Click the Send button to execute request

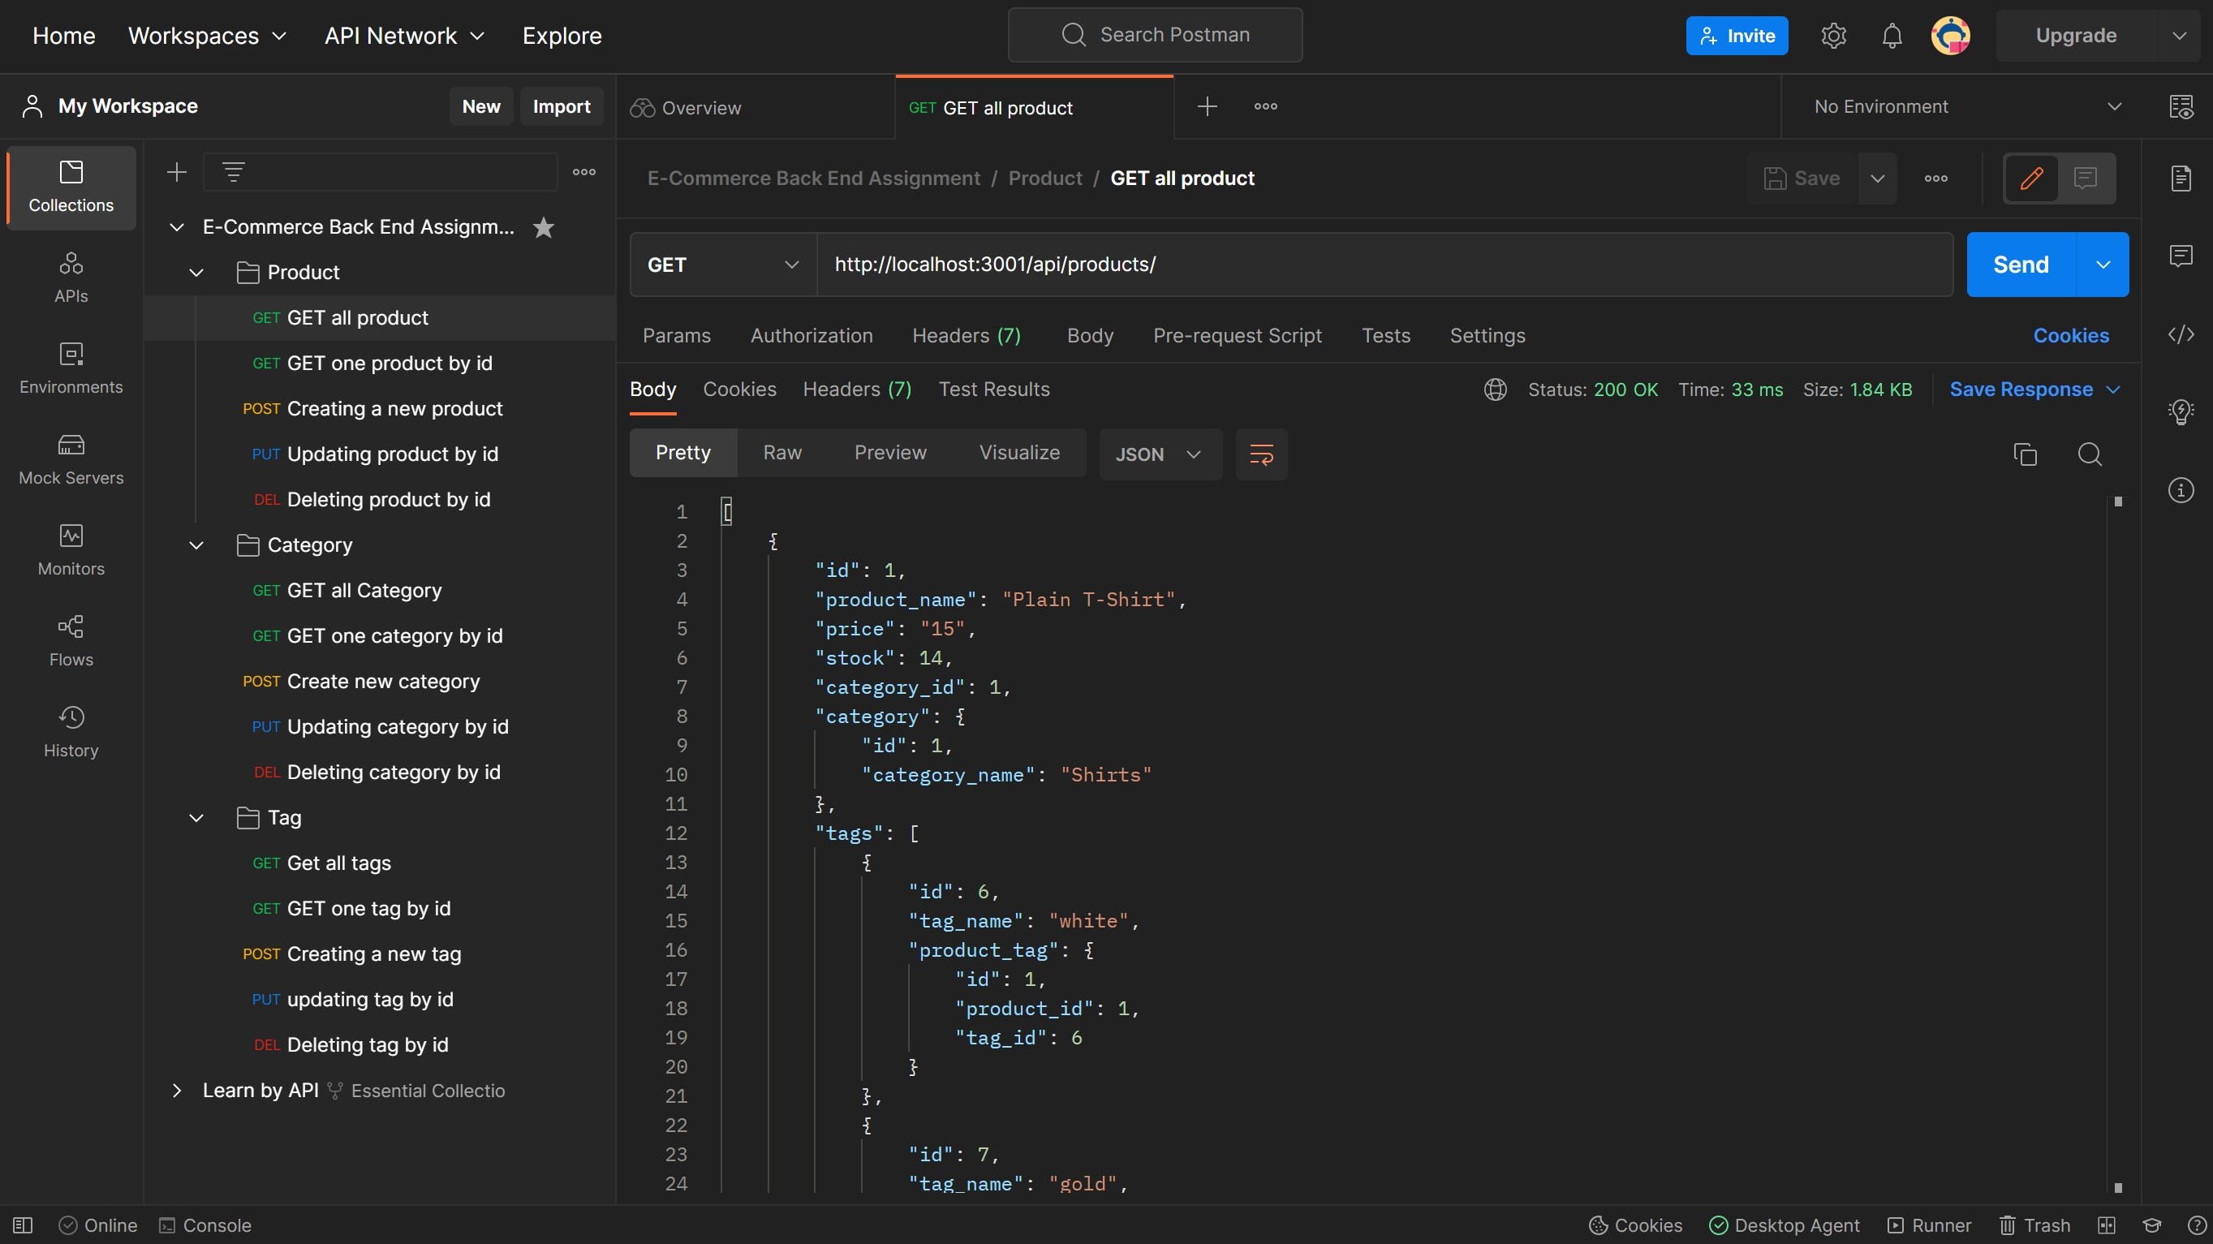[x=2021, y=263]
